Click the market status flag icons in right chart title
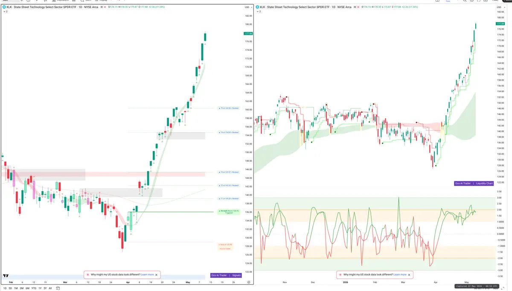512x291 pixels. 356,7
